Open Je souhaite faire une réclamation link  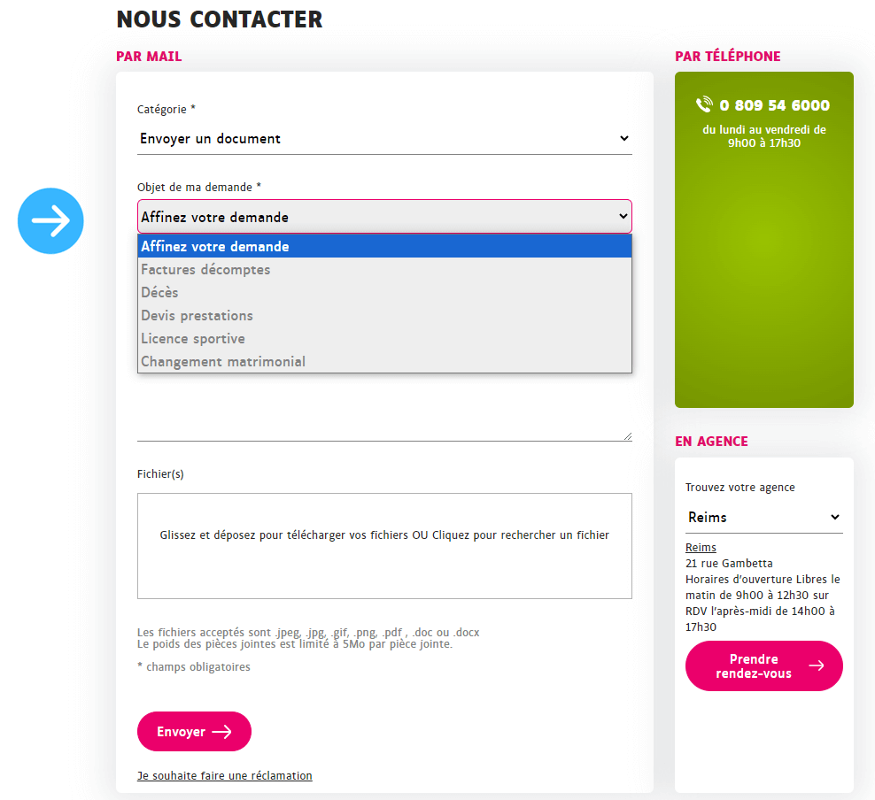pos(225,776)
